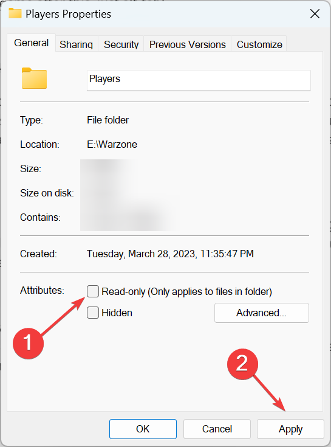Click the large yellow folder icon

pos(34,78)
